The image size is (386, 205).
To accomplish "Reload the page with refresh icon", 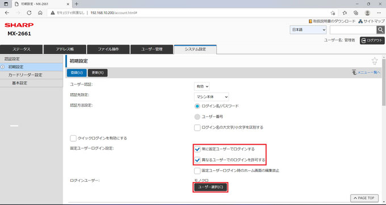I will coord(29,13).
